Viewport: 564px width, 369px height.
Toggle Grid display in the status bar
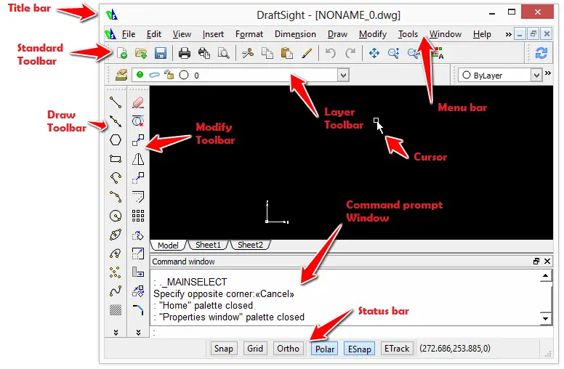255,349
